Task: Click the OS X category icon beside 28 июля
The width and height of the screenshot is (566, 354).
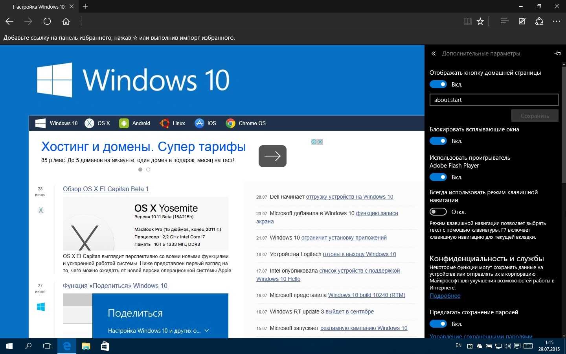Action: coord(40,210)
